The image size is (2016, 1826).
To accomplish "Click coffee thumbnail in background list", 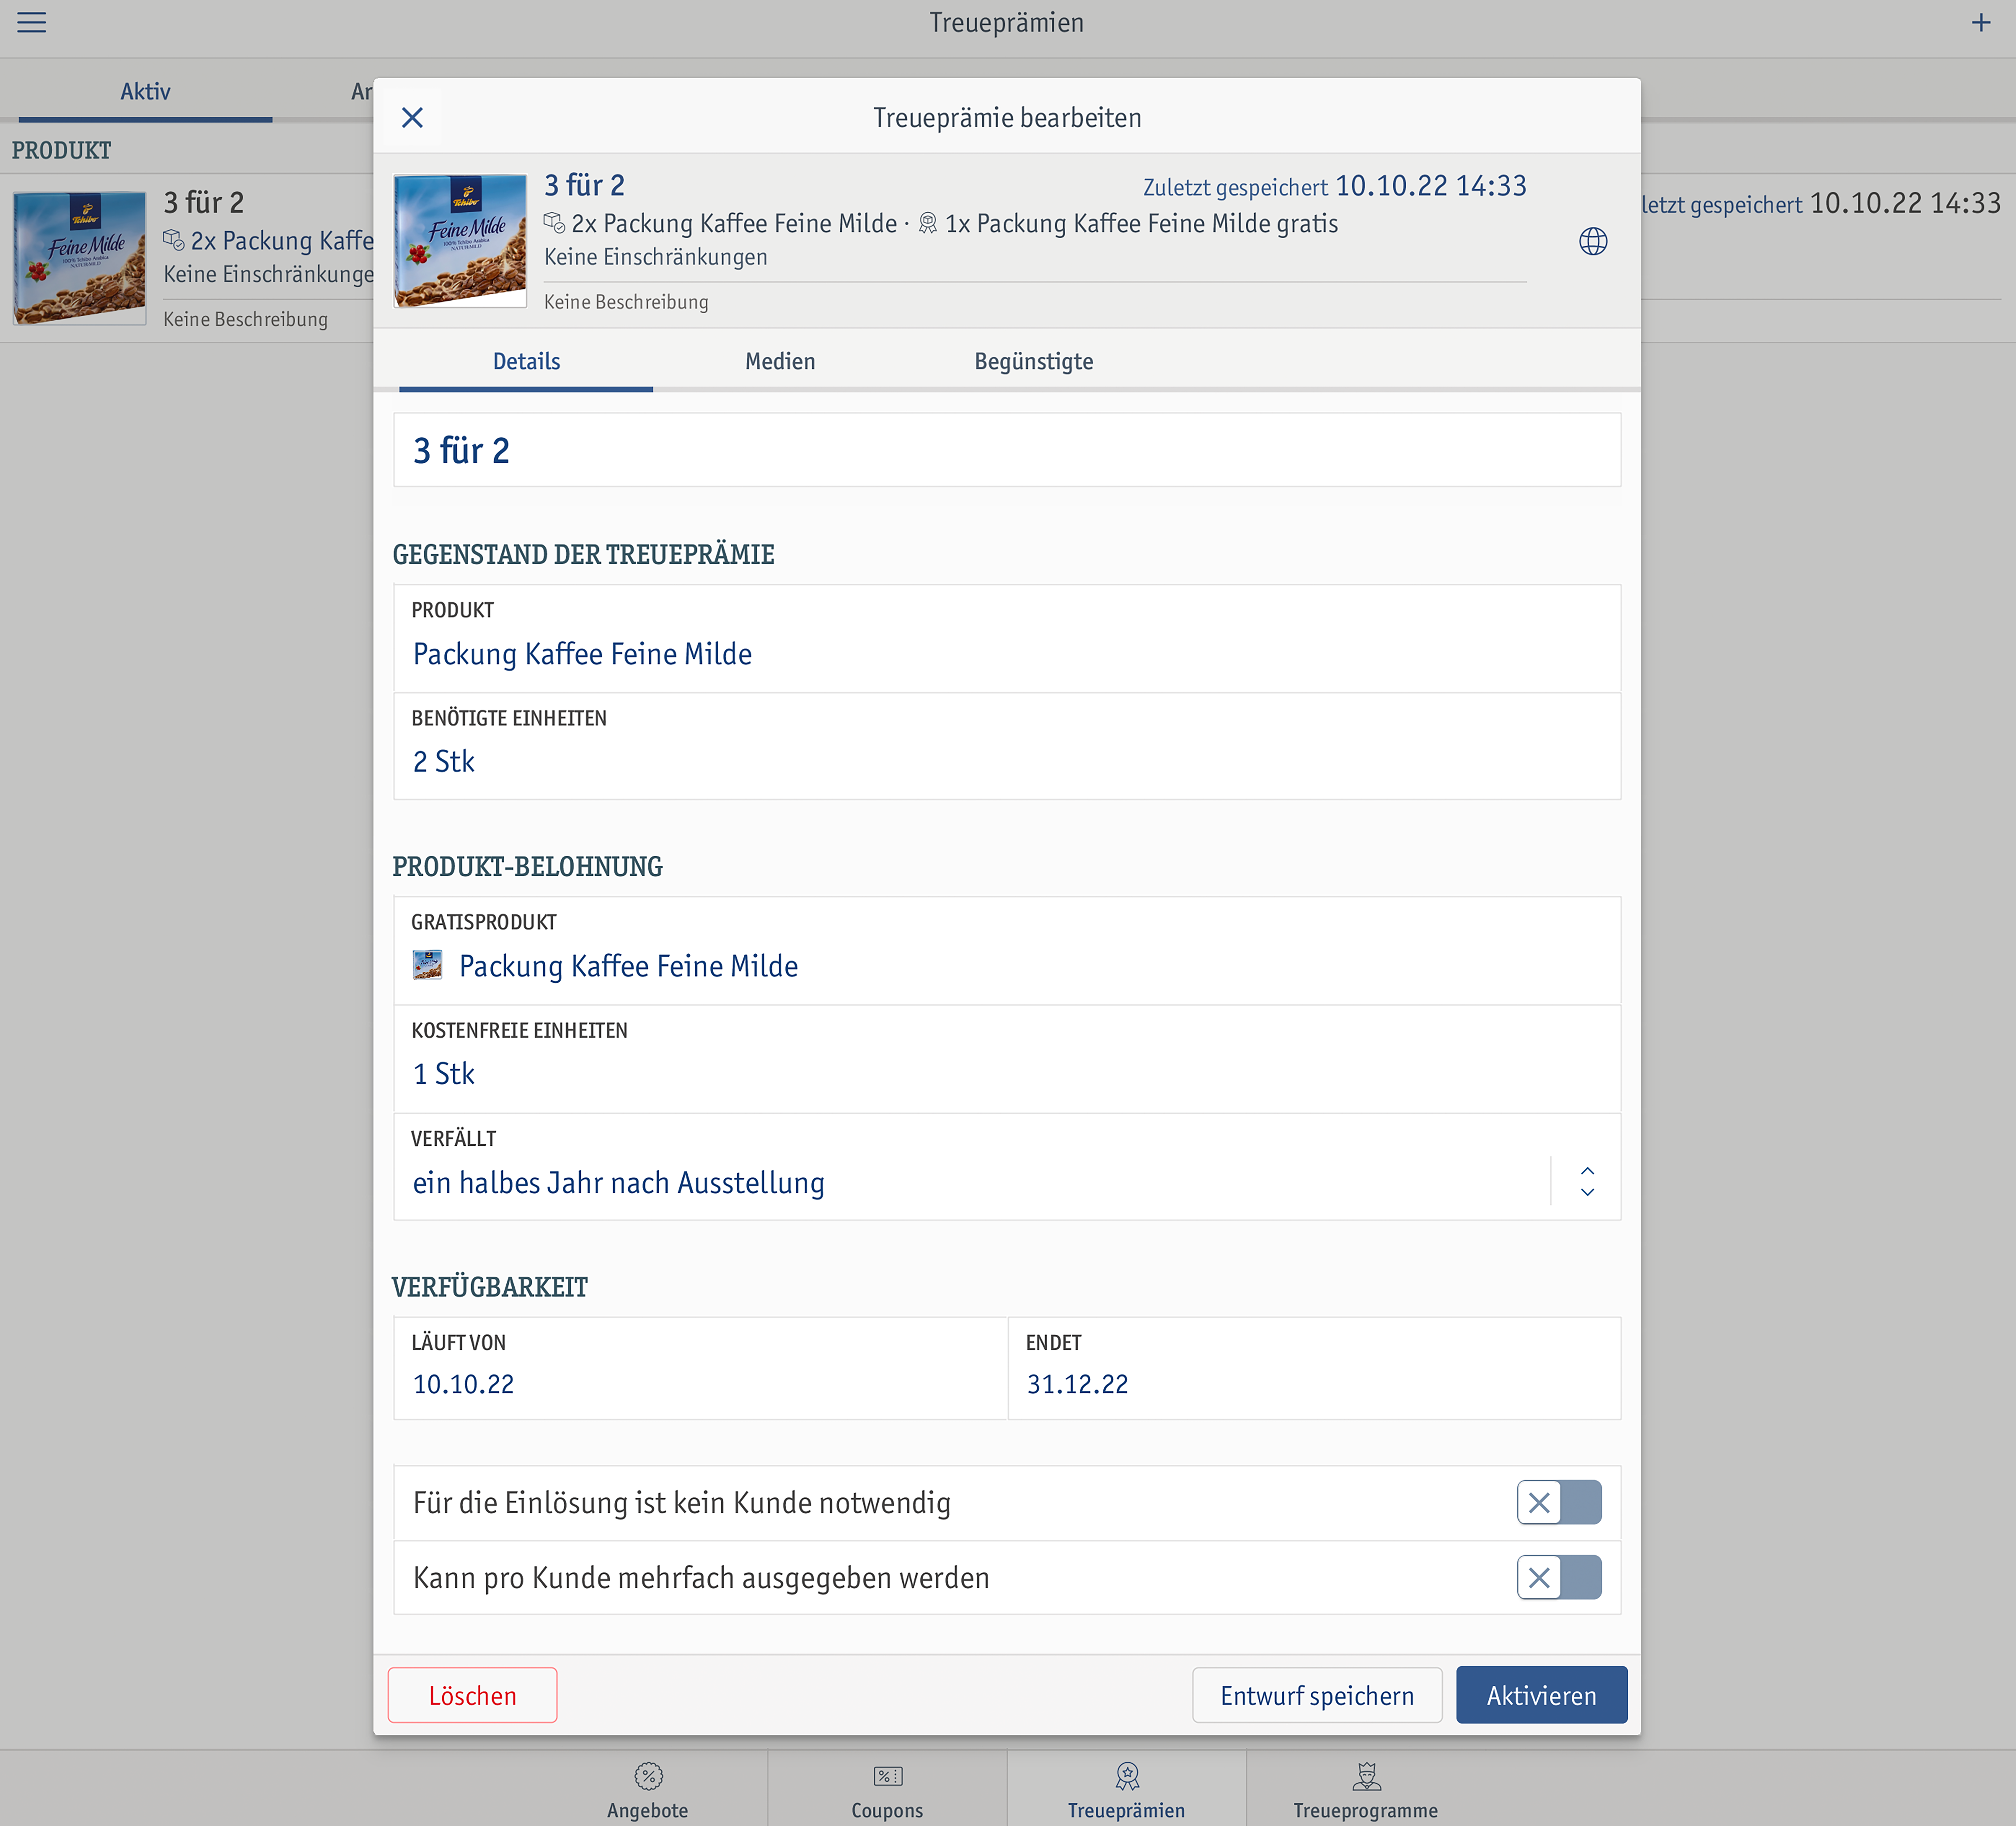I will 80,258.
